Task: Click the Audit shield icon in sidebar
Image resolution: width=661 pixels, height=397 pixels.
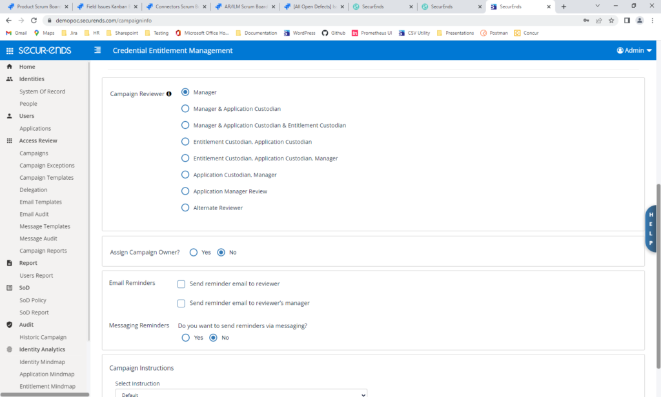Action: click(x=9, y=325)
